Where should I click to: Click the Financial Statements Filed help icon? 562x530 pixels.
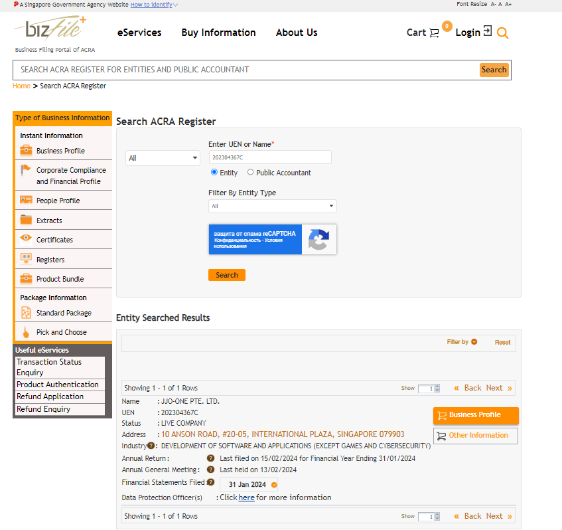click(210, 482)
